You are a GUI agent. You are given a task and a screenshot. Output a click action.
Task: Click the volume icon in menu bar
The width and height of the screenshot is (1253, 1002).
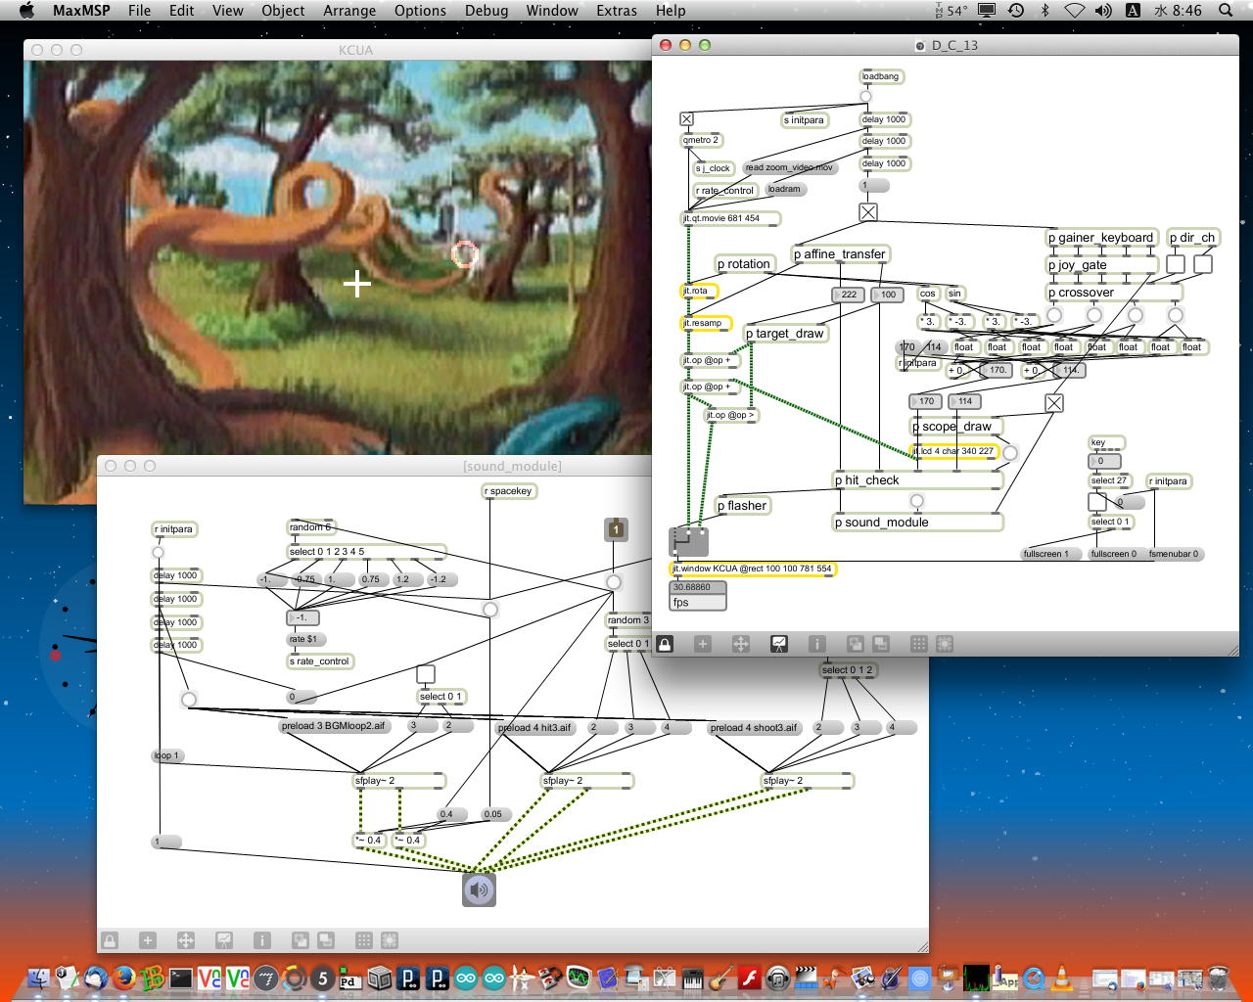tap(1103, 11)
